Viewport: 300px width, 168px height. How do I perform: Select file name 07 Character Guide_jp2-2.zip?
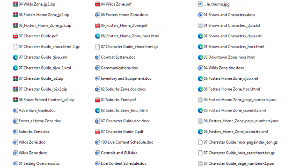[x=43, y=89]
